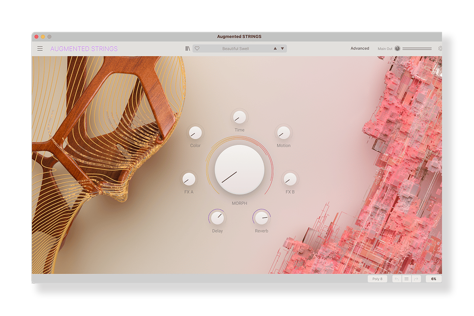Redo with the right arrow icon
This screenshot has width=474, height=316.
coord(416,279)
